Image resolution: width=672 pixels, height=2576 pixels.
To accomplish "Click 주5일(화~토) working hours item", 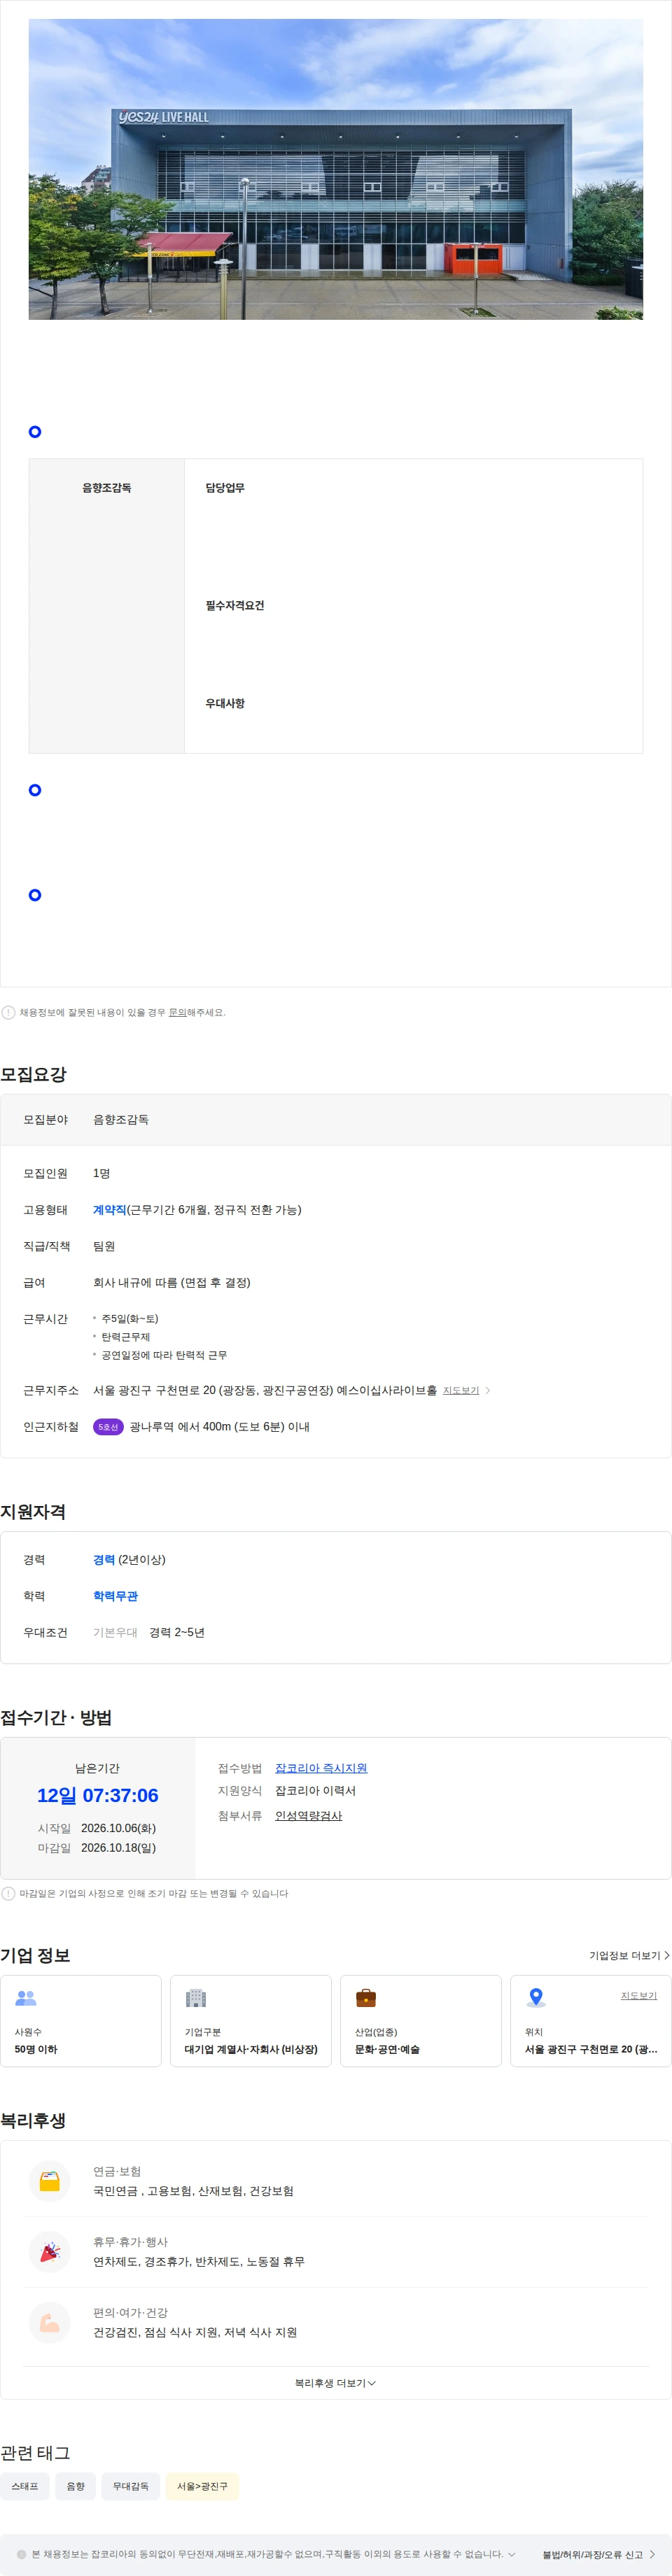I will [130, 1319].
